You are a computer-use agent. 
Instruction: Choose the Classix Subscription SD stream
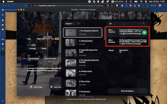[128, 51]
